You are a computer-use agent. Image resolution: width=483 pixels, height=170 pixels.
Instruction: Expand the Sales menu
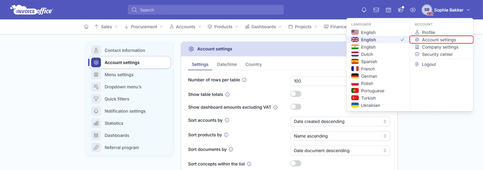point(106,27)
